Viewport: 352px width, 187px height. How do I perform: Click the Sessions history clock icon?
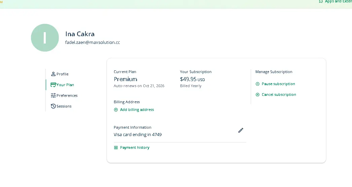coord(53,106)
